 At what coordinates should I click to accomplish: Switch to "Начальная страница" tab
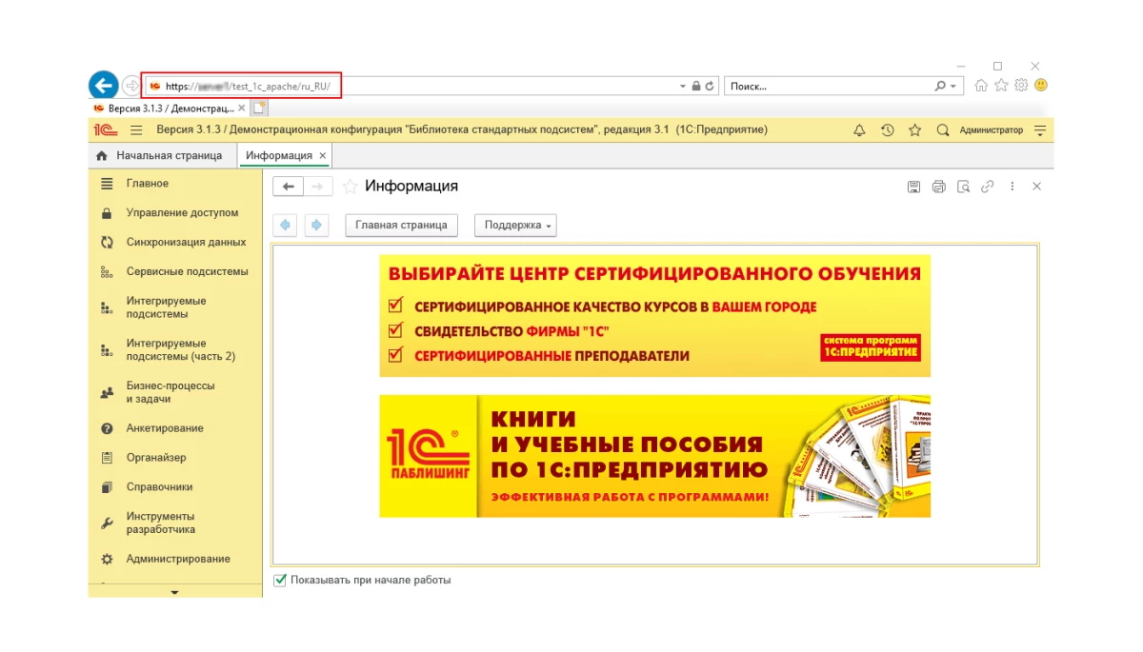point(160,155)
